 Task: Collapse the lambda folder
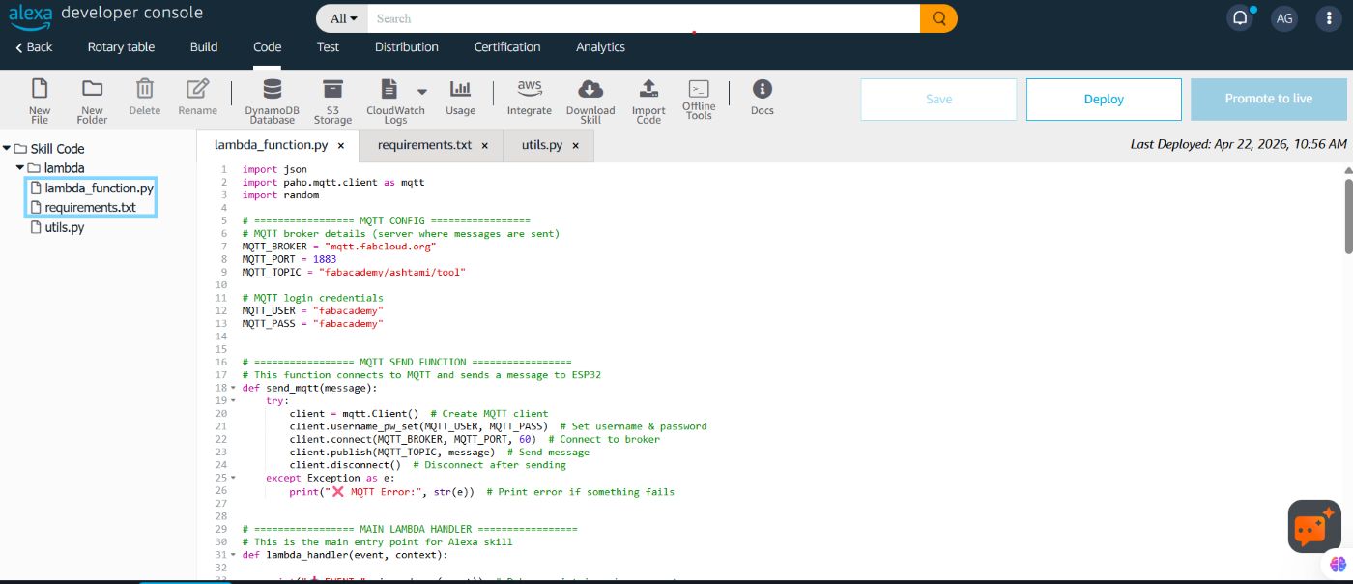[19, 168]
